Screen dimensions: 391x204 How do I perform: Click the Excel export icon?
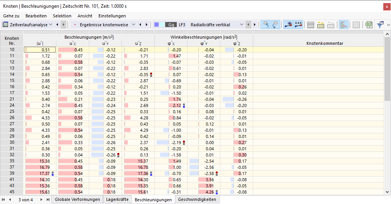tap(369, 25)
